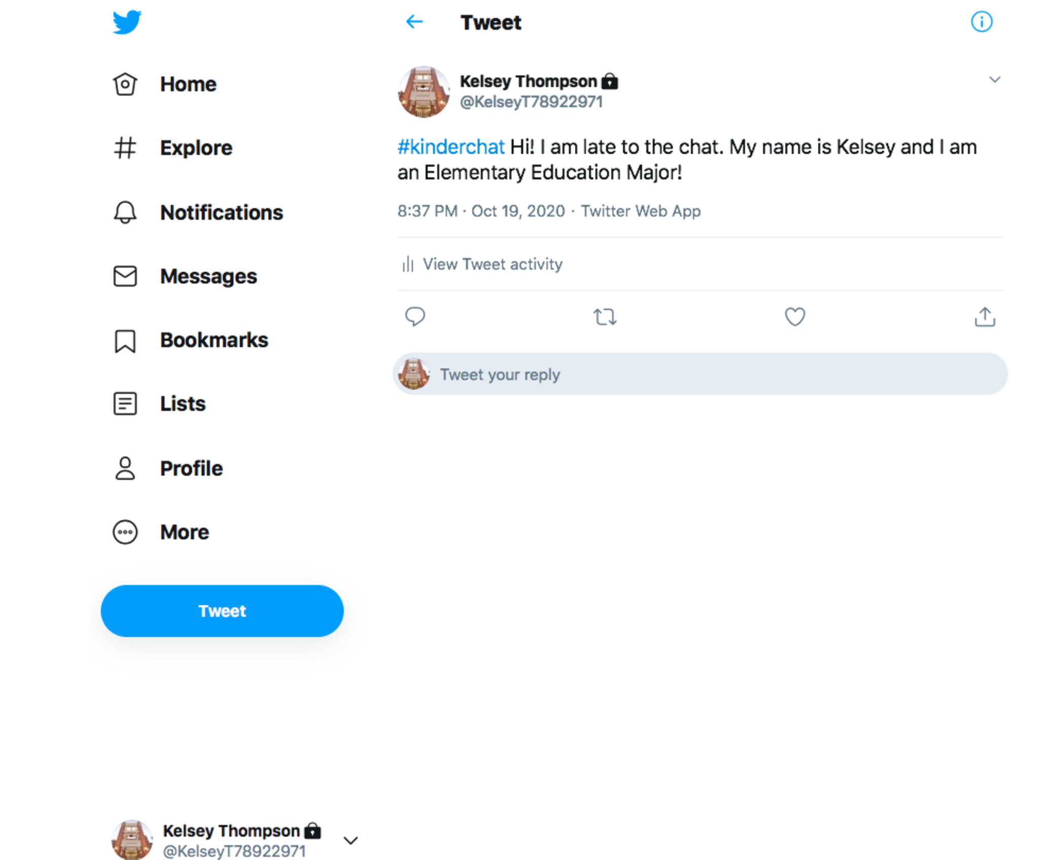The height and width of the screenshot is (860, 1039).
Task: Click the reply speech bubble icon
Action: tap(414, 317)
